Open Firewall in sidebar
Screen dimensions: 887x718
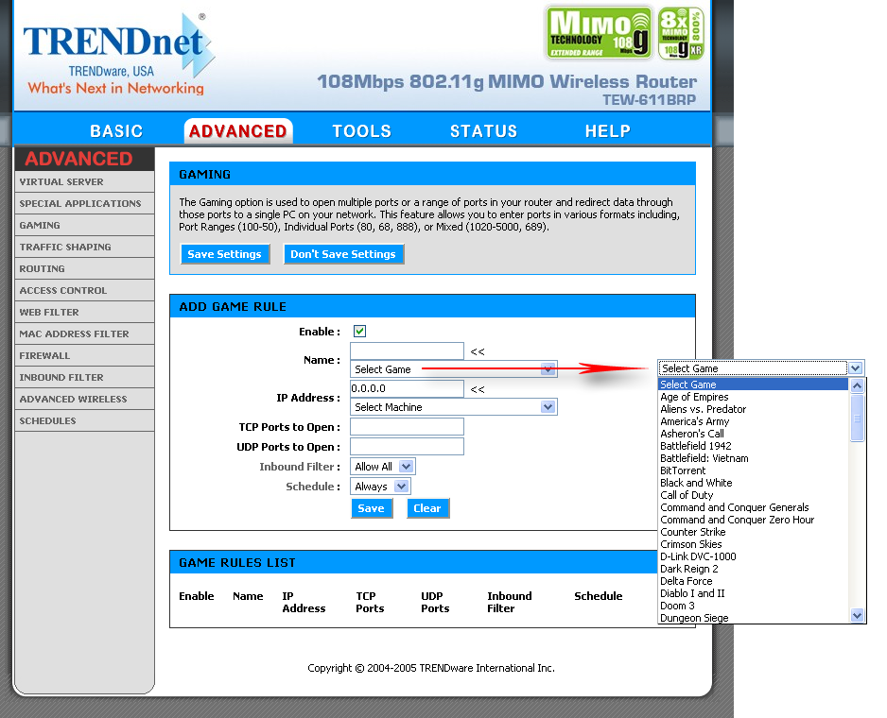coord(84,355)
